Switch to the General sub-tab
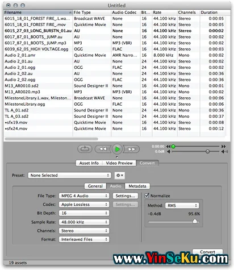The image size is (234, 270). [95, 186]
